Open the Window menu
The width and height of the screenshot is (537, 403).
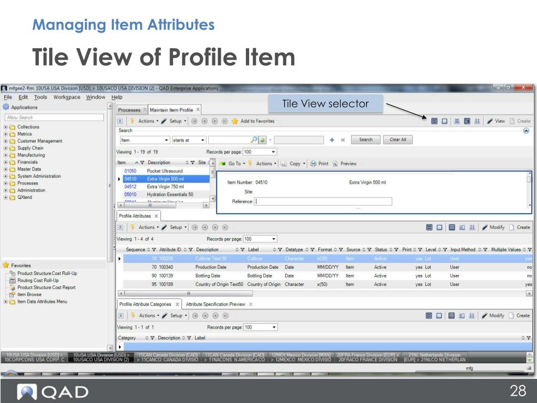95,97
